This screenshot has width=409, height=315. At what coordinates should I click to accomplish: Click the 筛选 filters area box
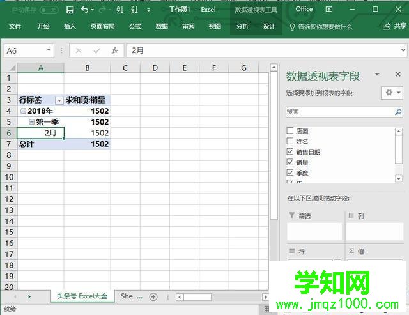314,231
